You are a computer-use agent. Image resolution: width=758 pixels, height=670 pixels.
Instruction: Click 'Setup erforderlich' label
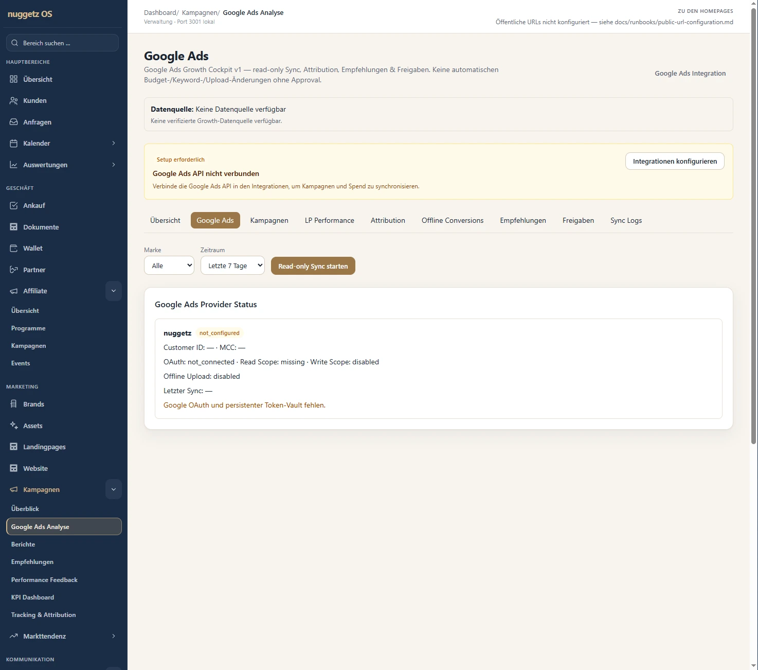pos(181,160)
